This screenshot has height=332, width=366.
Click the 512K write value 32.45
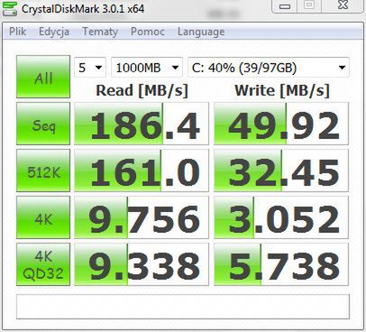tap(281, 171)
